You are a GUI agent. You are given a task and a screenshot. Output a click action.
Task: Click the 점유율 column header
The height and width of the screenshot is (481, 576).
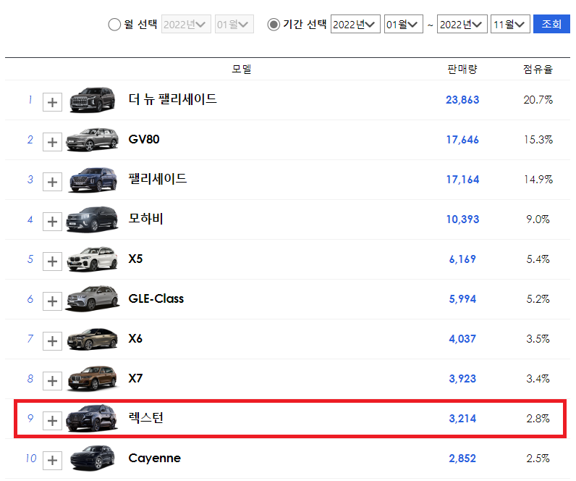pyautogui.click(x=538, y=69)
